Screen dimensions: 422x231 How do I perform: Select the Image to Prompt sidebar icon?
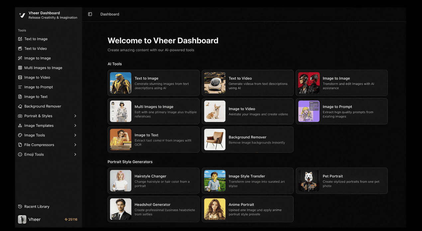point(20,87)
